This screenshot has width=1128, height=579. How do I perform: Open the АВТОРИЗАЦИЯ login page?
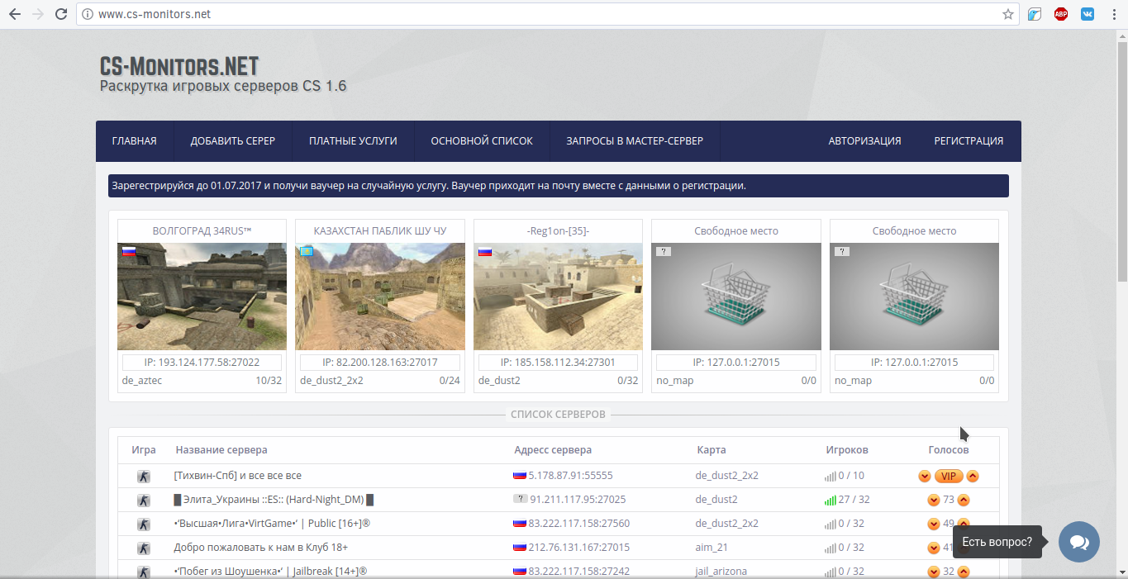864,141
